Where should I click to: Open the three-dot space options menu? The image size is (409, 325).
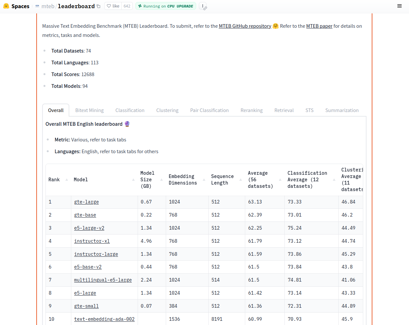(203, 6)
